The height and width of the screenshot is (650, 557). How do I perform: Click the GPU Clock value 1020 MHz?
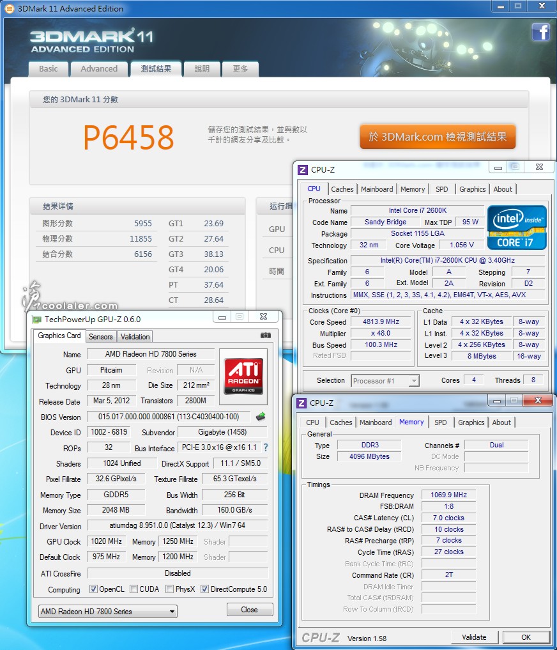(106, 541)
